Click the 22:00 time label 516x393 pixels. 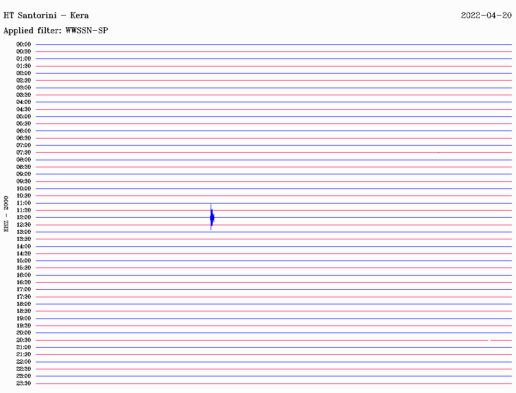tap(24, 362)
